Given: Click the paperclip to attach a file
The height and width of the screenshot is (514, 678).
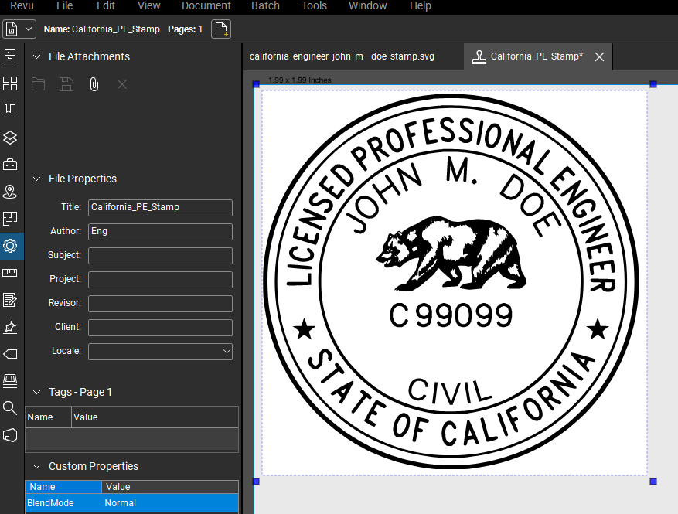Looking at the screenshot, I should [94, 84].
